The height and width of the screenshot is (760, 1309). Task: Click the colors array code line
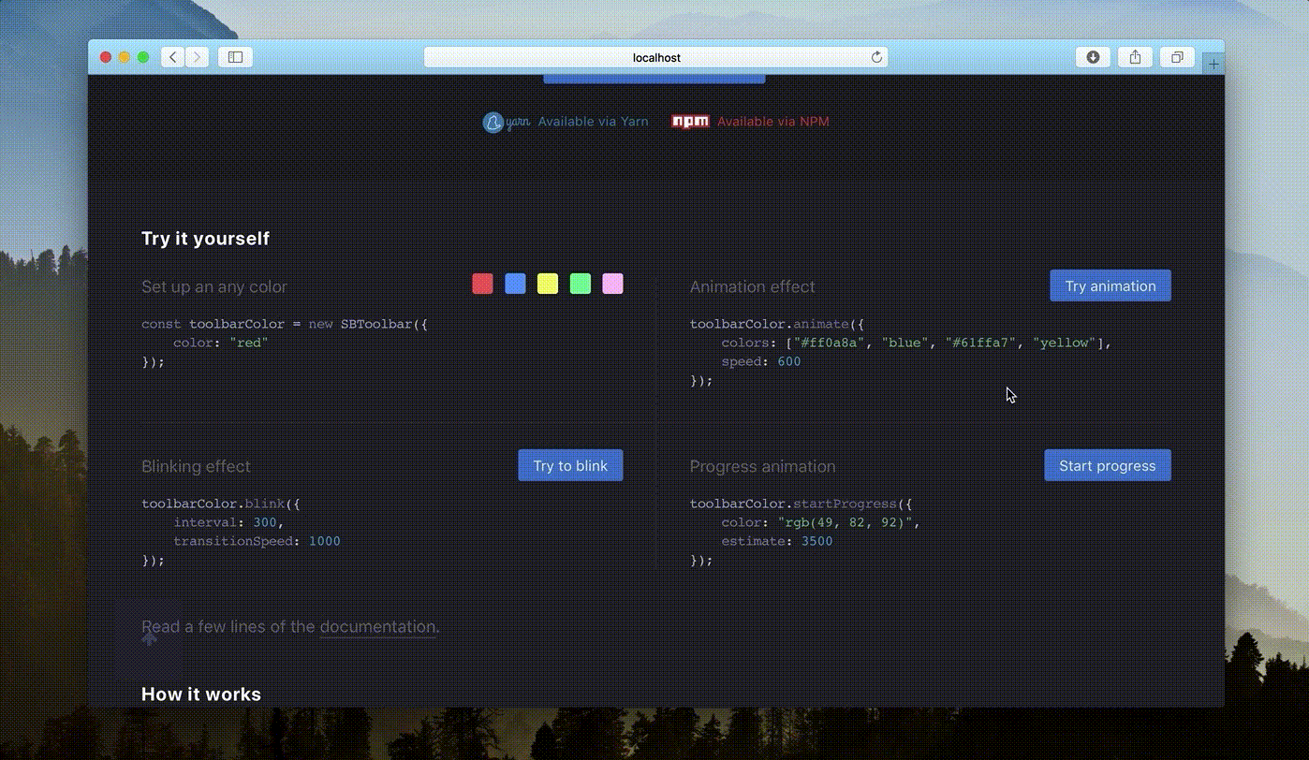[x=917, y=343]
